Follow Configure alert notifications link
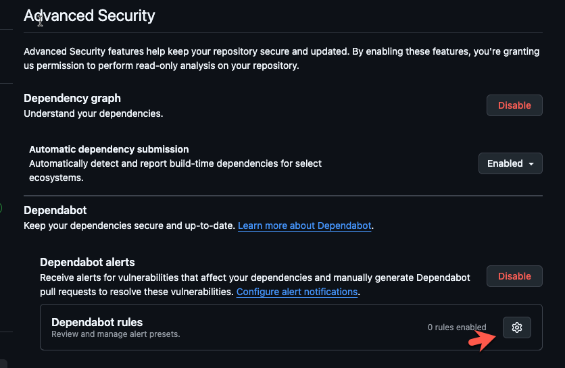The width and height of the screenshot is (565, 368). pyautogui.click(x=297, y=292)
